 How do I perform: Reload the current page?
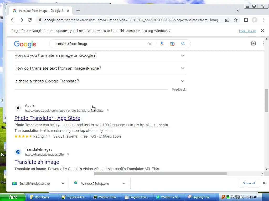pyautogui.click(x=30, y=20)
